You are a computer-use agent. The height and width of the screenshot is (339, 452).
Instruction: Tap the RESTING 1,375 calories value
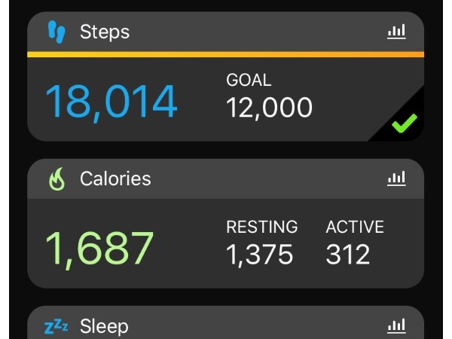[259, 255]
